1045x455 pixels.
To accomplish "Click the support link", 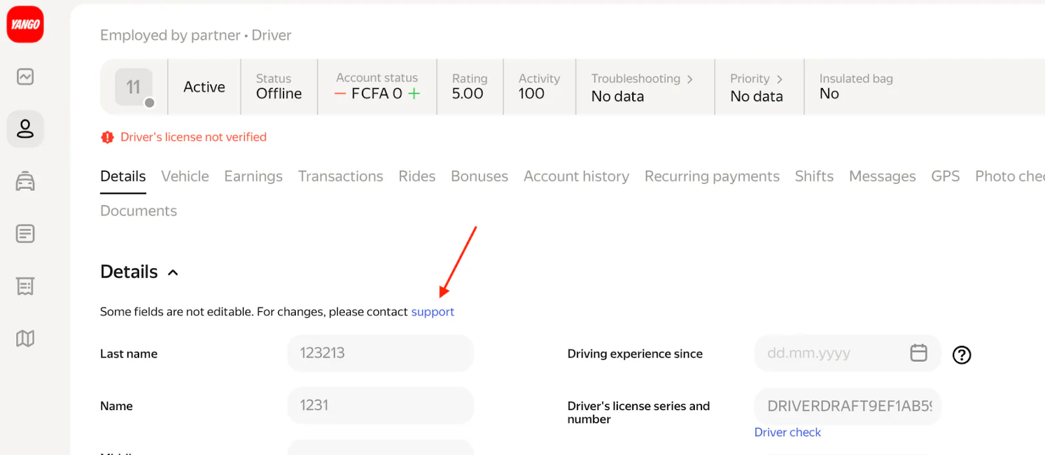I will (x=432, y=312).
